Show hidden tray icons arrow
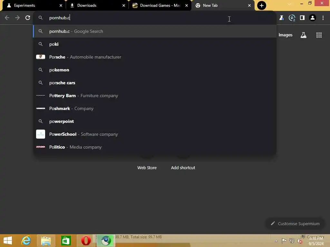This screenshot has height=247, width=330. 276,241
